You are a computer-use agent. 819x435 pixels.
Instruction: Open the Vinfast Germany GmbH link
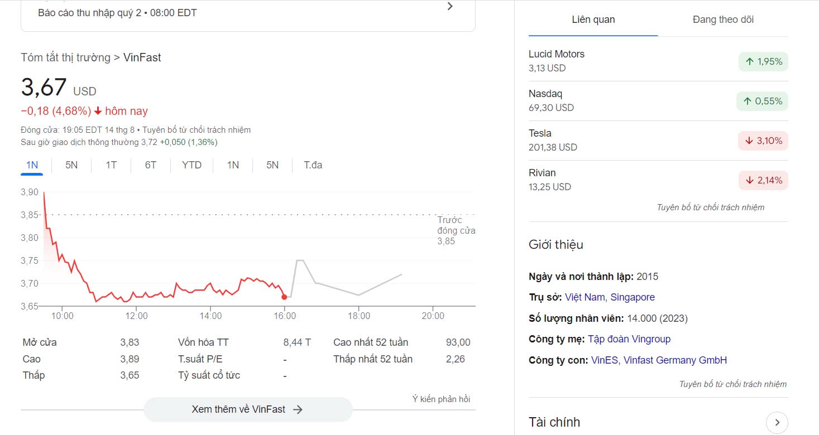(675, 360)
